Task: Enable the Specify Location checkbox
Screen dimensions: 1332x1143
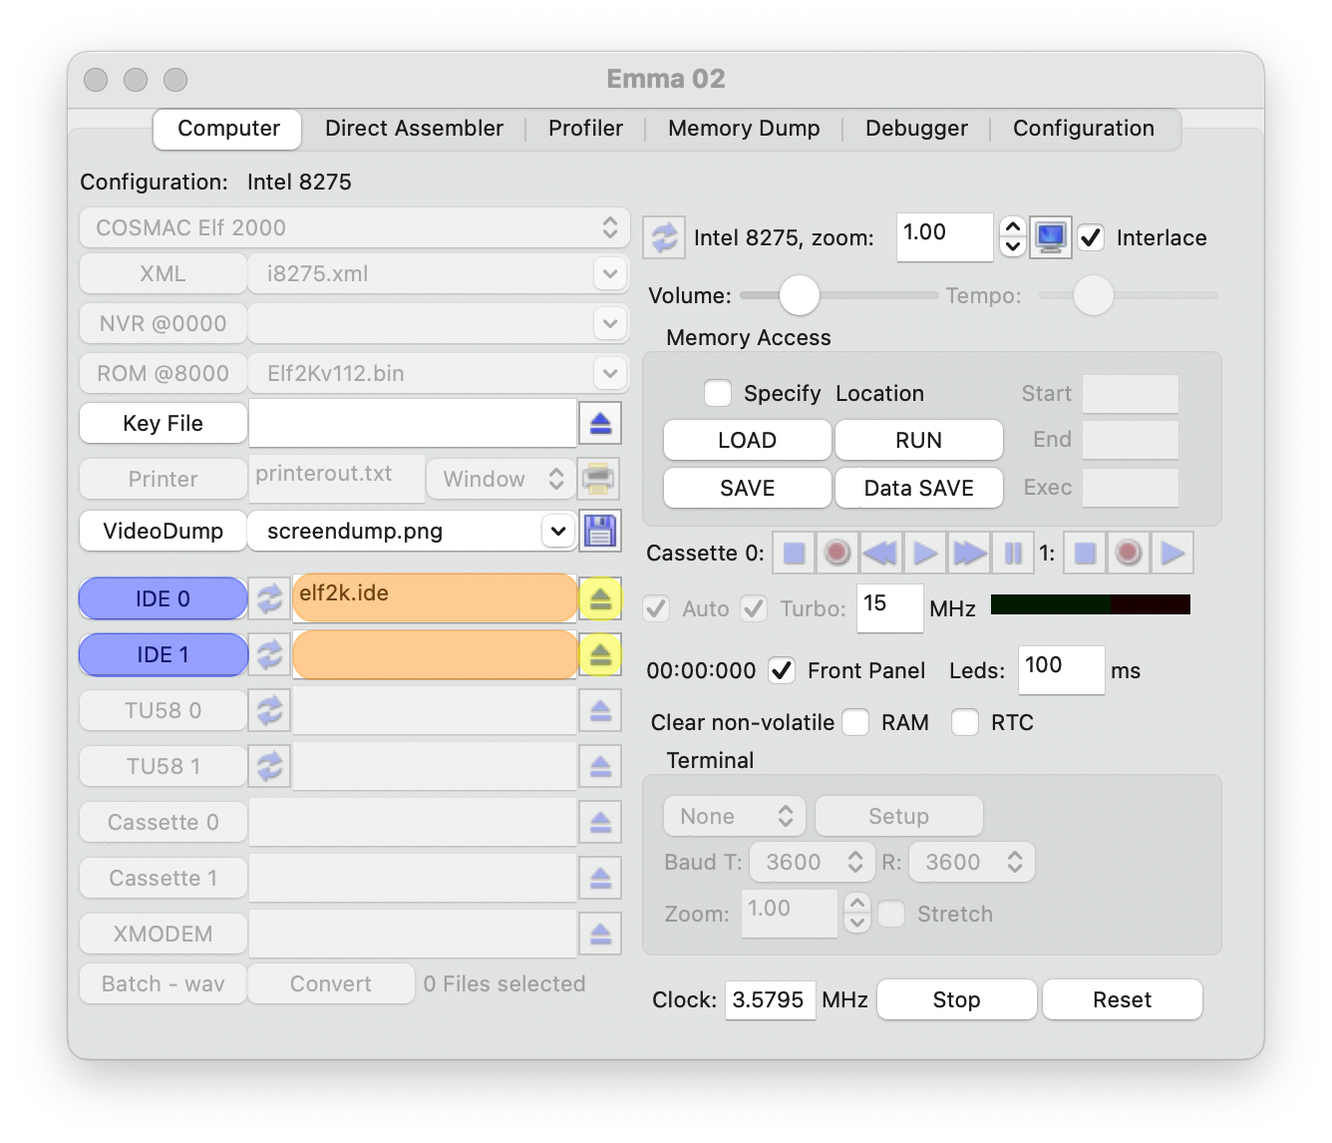Action: coord(718,393)
